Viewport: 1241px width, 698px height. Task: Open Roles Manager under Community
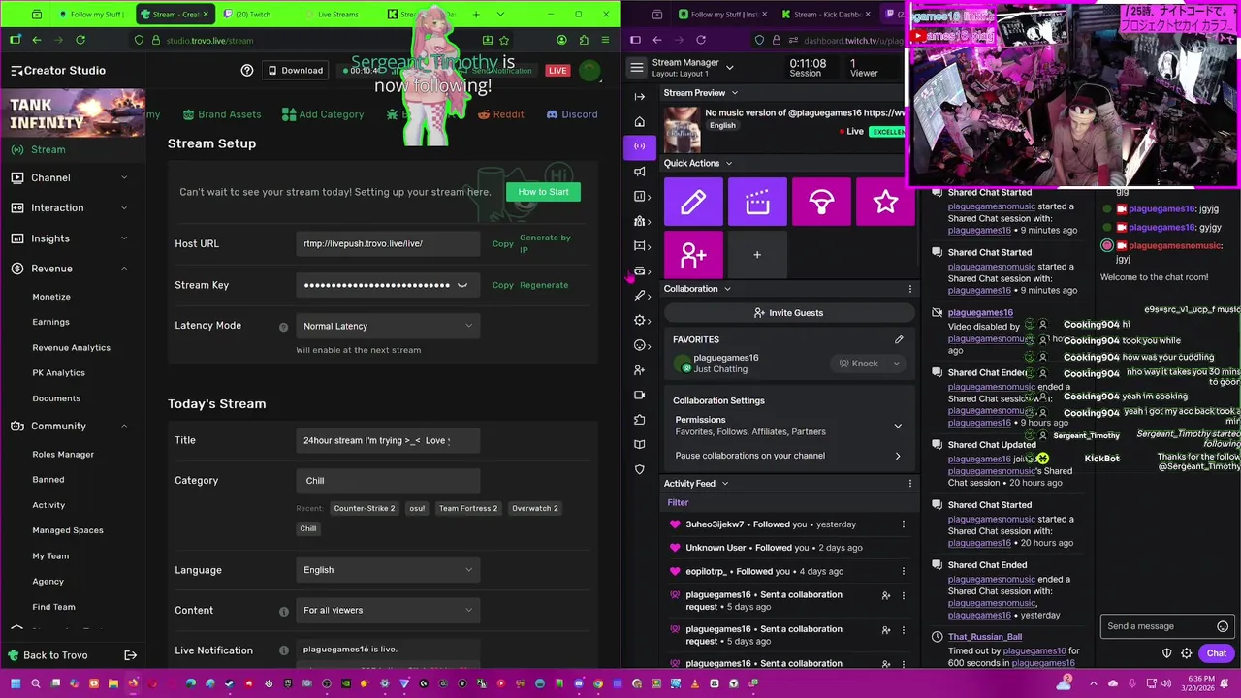click(x=63, y=454)
